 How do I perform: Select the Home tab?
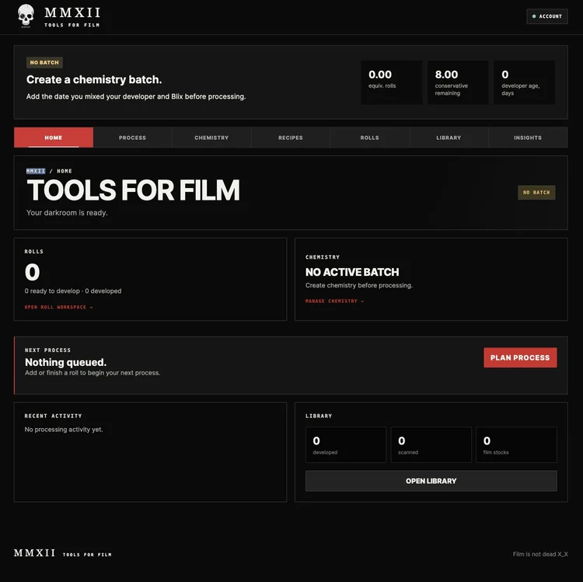click(x=54, y=138)
